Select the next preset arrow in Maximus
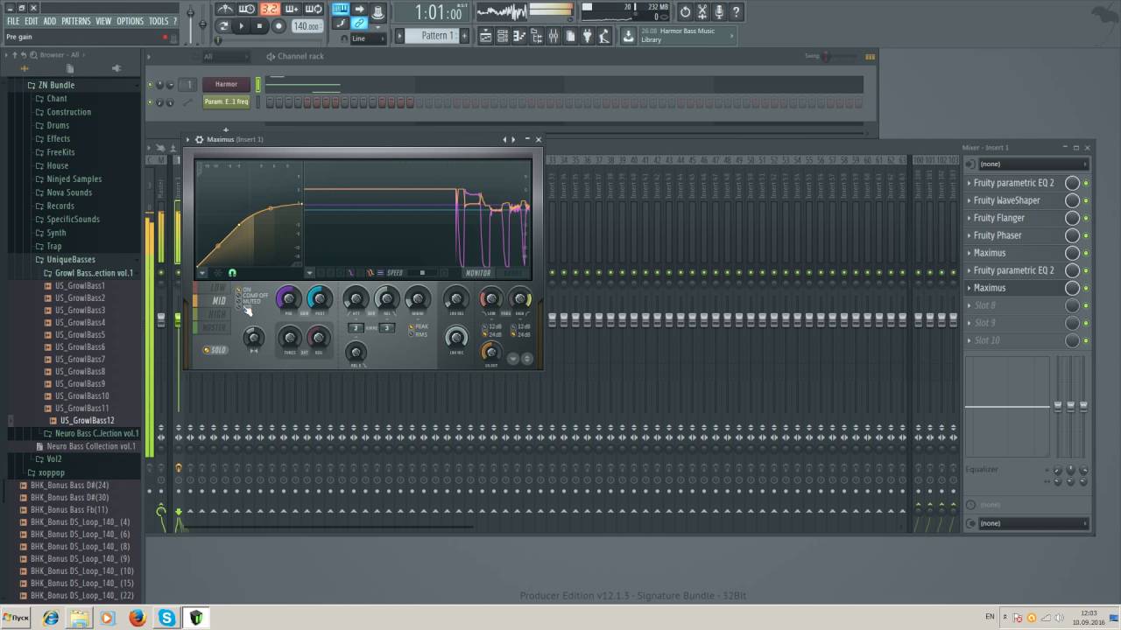Screen dimensions: 1121x630 click(x=513, y=139)
